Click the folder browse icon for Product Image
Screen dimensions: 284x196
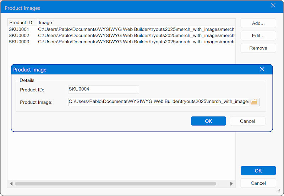pos(254,102)
